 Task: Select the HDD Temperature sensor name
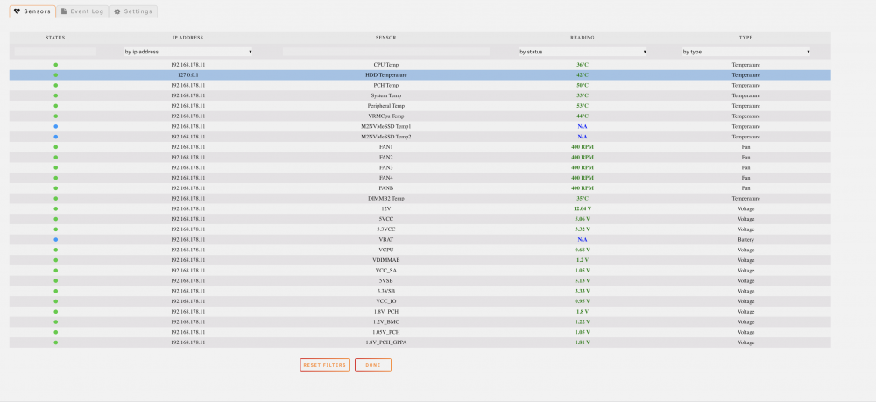(x=385, y=74)
